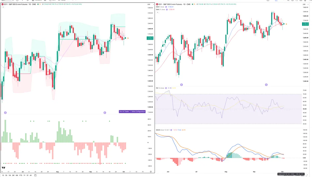Screen dimensions: 312x177
Task: Click the ES1! symbol logo on left chart
Action: tap(3, 4)
